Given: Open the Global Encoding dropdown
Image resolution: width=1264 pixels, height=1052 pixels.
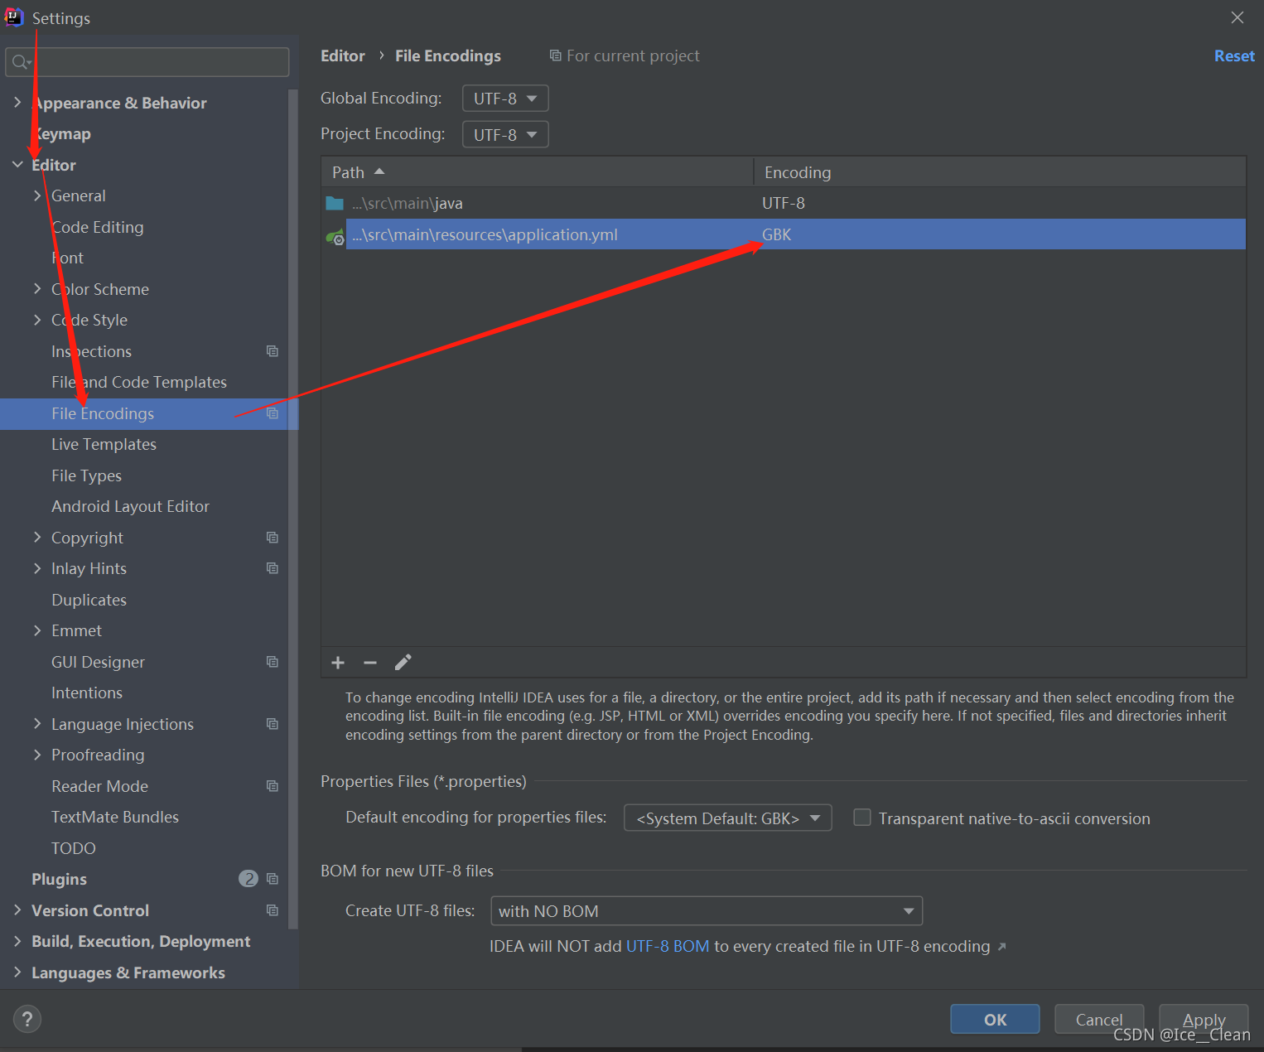Looking at the screenshot, I should 505,99.
